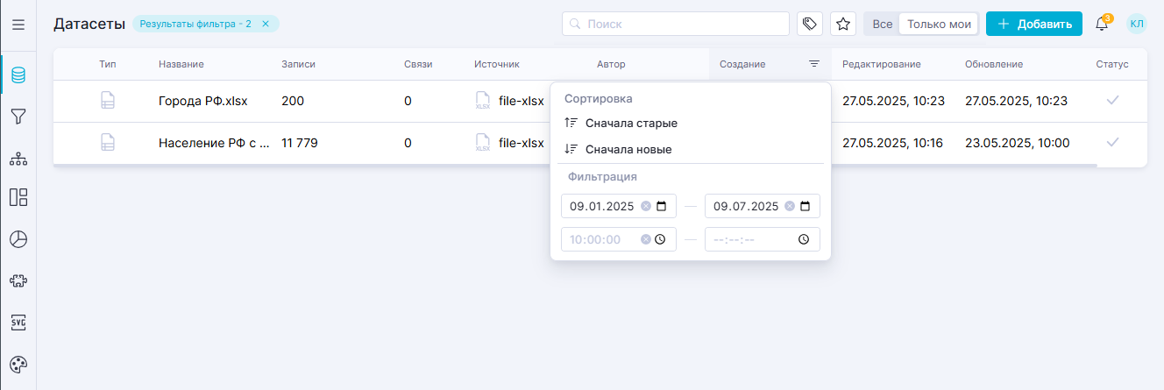The image size is (1164, 390).
Task: Open the clock picker of the empty end time
Action: point(804,239)
